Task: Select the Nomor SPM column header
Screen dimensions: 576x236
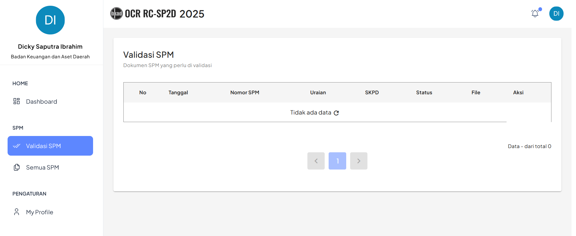Action: click(x=245, y=92)
